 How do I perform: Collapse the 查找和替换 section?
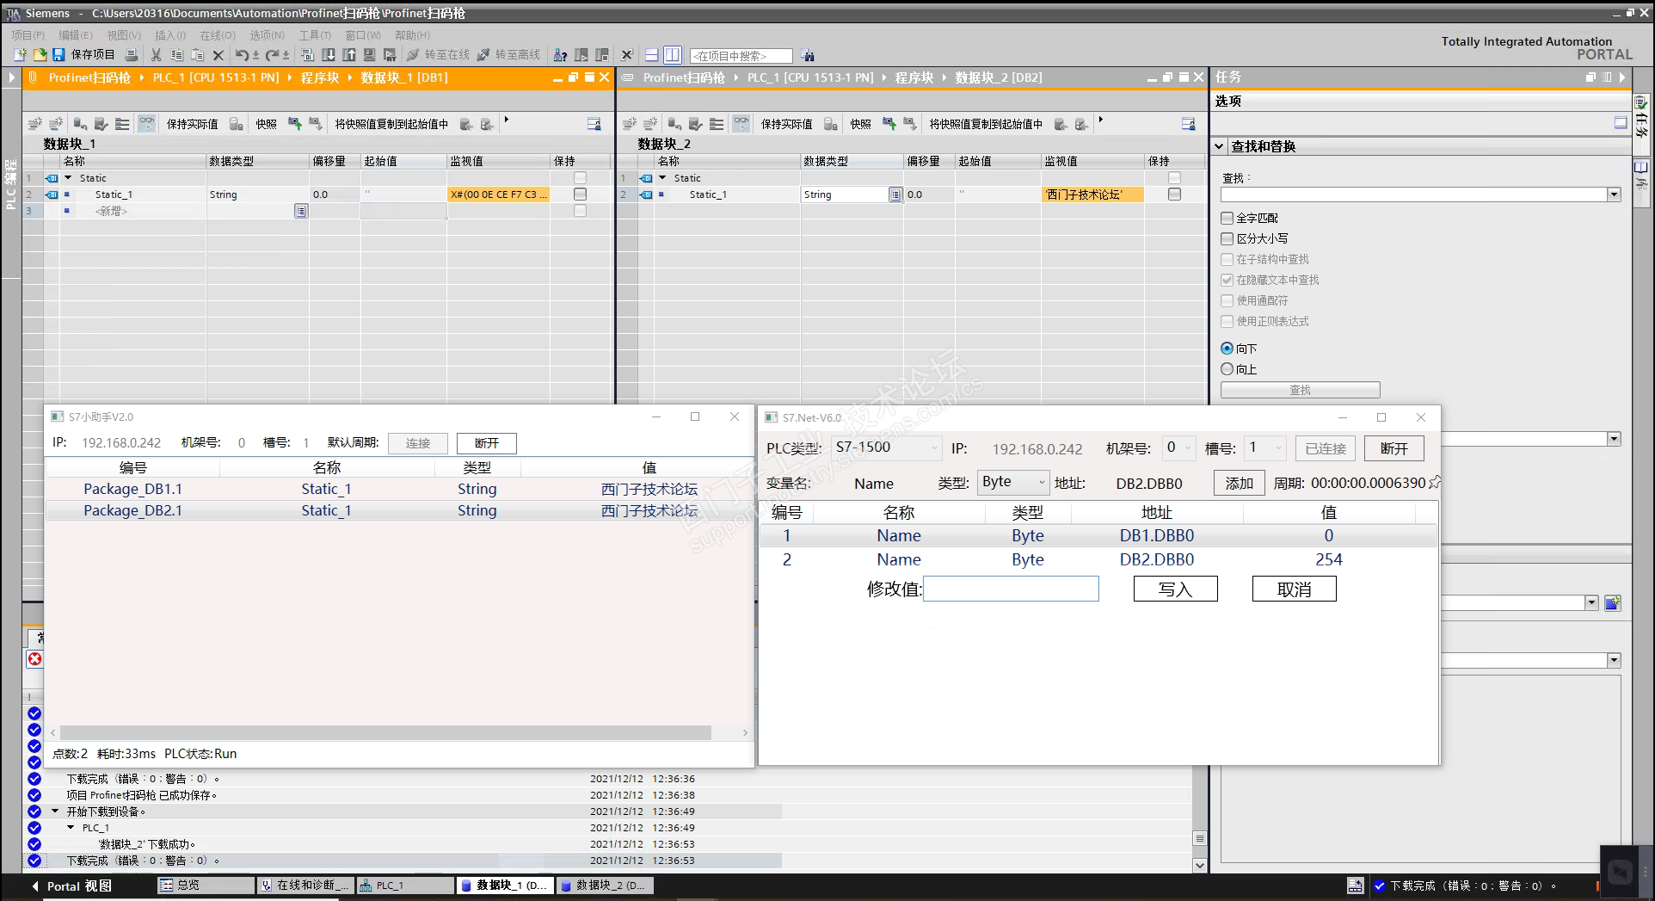pos(1219,146)
